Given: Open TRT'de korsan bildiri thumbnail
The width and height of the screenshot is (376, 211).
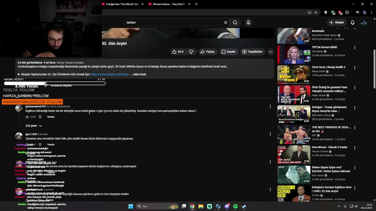Looking at the screenshot, I should click(x=294, y=54).
